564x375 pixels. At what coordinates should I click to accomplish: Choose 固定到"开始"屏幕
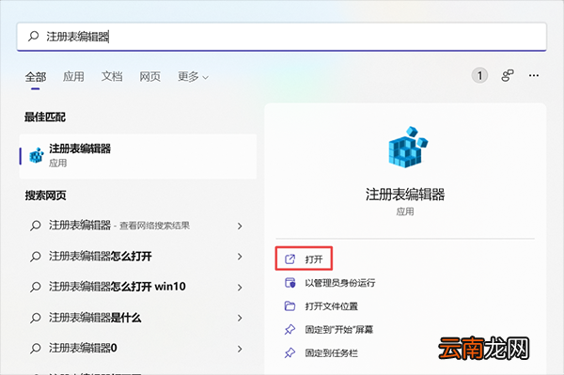tap(338, 330)
